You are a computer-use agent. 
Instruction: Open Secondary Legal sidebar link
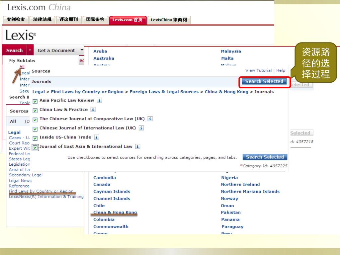click(26, 175)
